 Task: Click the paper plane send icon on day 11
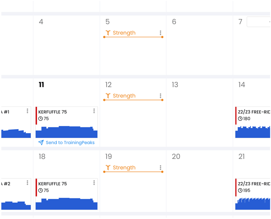pos(41,142)
